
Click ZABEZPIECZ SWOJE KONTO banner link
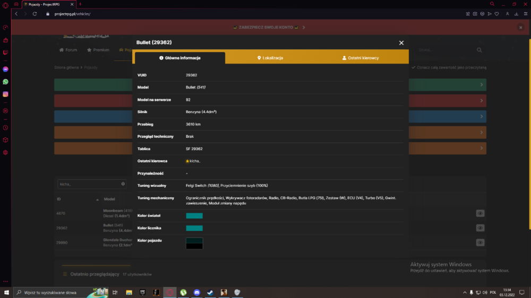pyautogui.click(x=266, y=28)
